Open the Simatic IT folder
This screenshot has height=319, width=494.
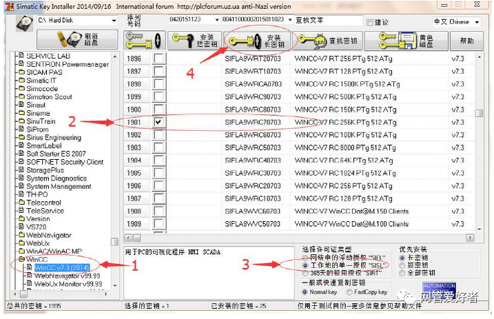[x=41, y=81]
